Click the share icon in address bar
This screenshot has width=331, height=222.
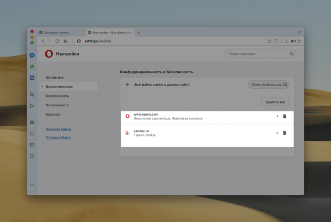click(286, 41)
